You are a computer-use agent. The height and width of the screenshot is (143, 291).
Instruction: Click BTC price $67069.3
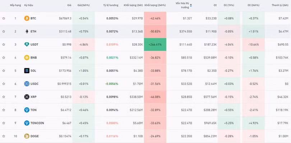click(65, 18)
